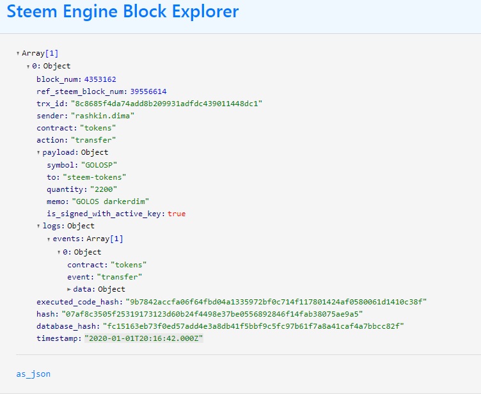
Task: Collapse the root Array[1] node
Action: coord(18,53)
